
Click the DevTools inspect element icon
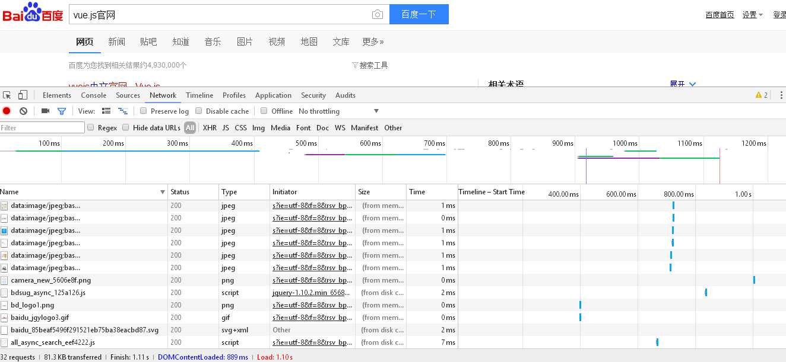tap(7, 95)
